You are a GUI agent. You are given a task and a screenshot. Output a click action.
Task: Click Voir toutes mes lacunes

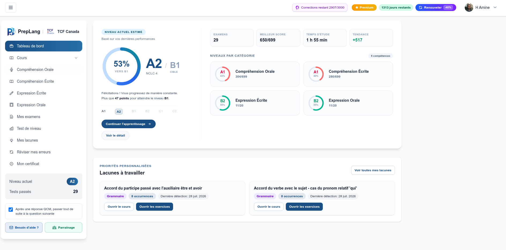tap(373, 170)
